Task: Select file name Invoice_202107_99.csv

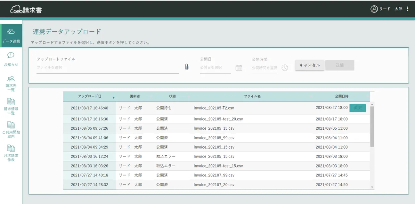Action: click(x=214, y=175)
